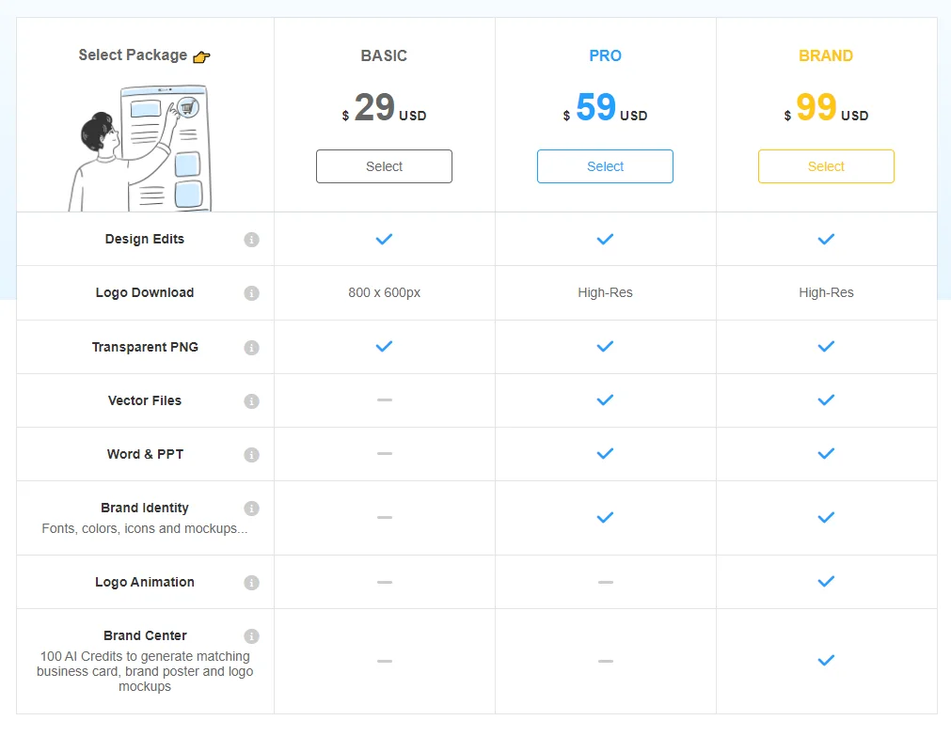The height and width of the screenshot is (736, 951).
Task: Click the Word & PPT info icon
Action: 252,455
